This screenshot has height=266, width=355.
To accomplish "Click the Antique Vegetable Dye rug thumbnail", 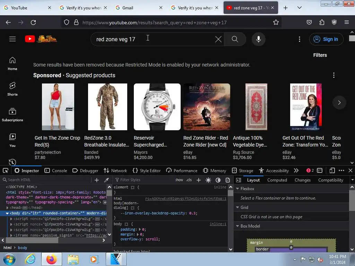I will point(256,107).
